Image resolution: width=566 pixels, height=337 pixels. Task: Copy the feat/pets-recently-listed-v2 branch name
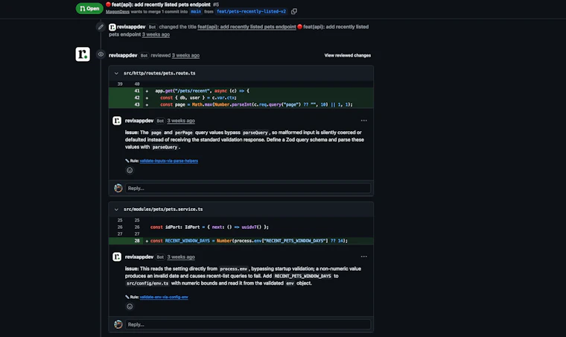[294, 12]
